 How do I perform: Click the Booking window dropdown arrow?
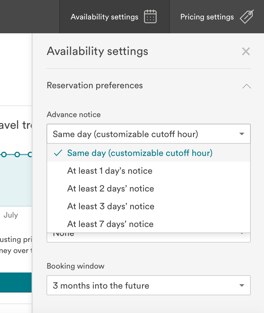[242, 285]
